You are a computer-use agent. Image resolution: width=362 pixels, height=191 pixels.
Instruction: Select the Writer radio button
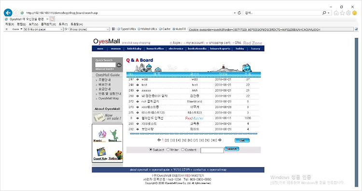point(168,150)
